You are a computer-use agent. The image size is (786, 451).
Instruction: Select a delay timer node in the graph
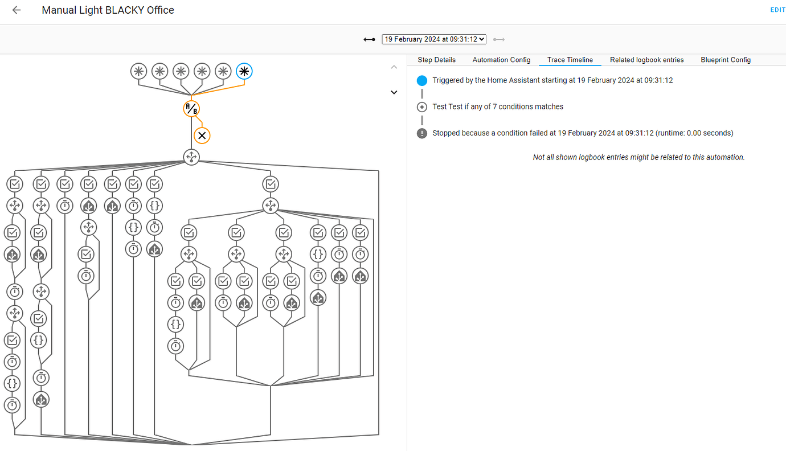pyautogui.click(x=64, y=206)
